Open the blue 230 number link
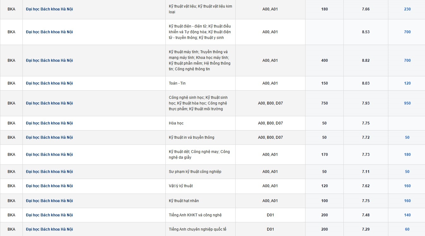Screen dimensions: 425x236 coord(407,9)
